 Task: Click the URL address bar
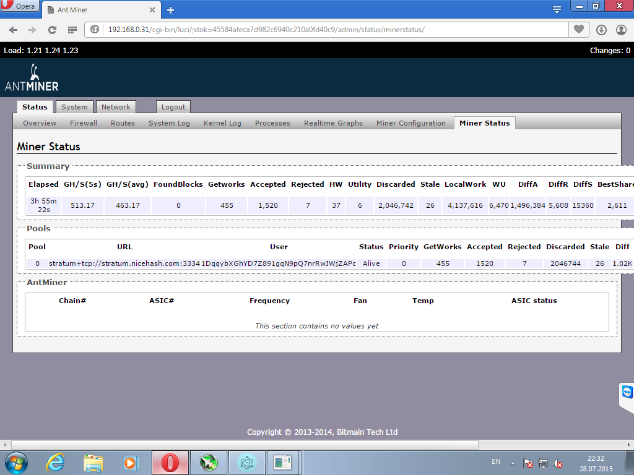click(334, 30)
